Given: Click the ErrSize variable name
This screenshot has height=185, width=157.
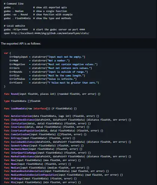Looking at the screenshot, I should click(15, 76).
